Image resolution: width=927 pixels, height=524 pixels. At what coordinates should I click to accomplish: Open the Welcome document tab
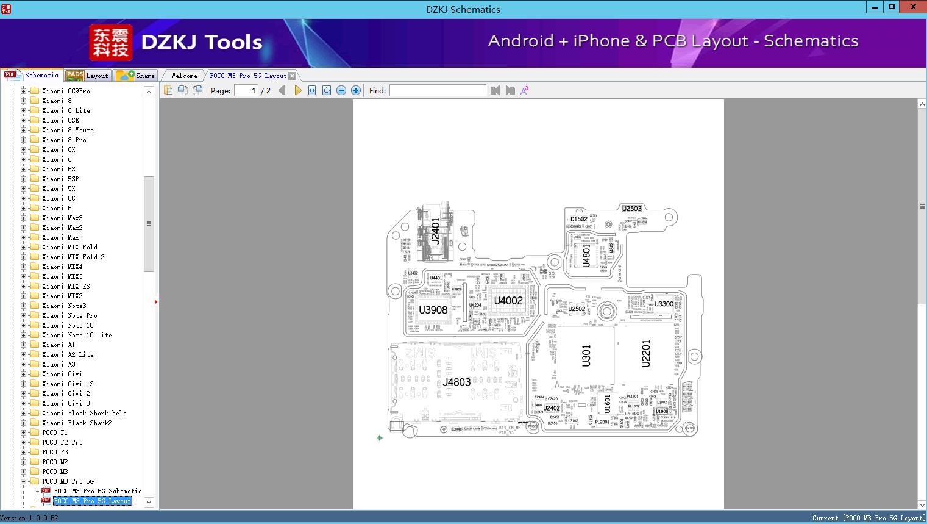coord(183,76)
